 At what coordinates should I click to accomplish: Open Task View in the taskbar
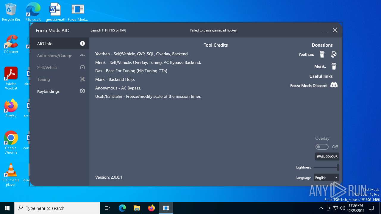pos(107,208)
